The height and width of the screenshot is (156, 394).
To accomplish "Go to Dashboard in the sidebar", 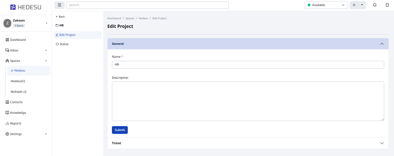I will (x=18, y=40).
